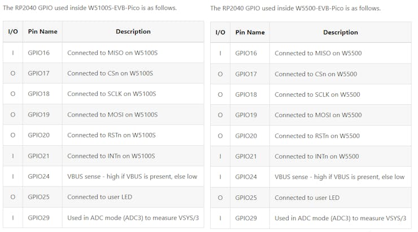
Task: Click GPIO24 in the W5500 table
Action: pos(246,177)
